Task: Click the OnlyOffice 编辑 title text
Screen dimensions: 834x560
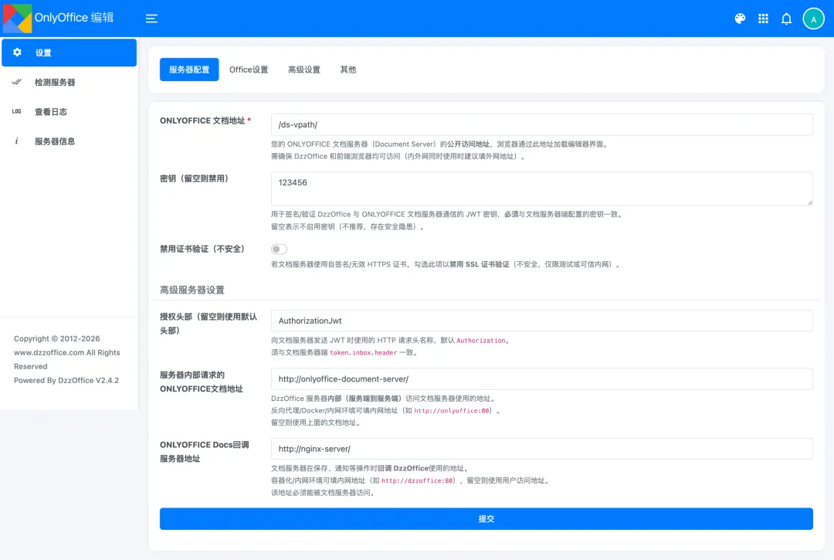Action: 74,18
